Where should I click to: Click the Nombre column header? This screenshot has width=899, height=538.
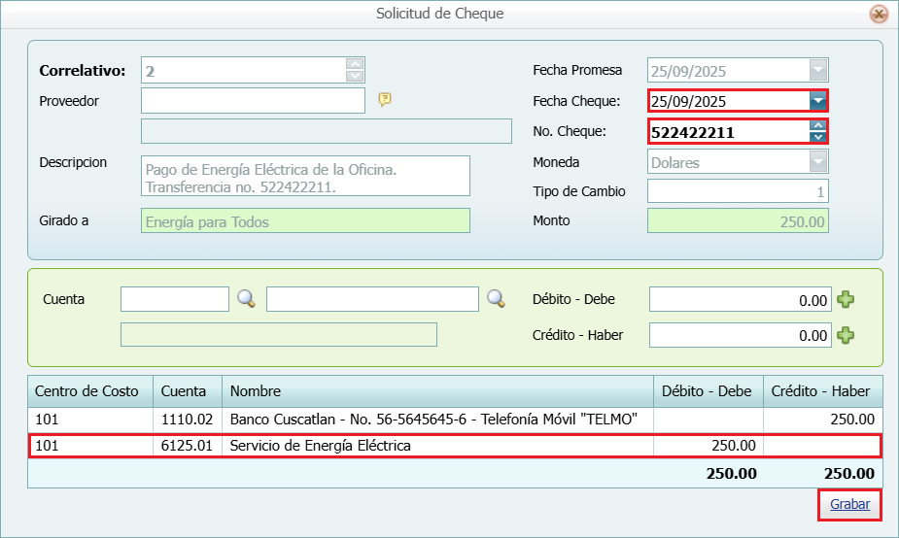(x=438, y=391)
